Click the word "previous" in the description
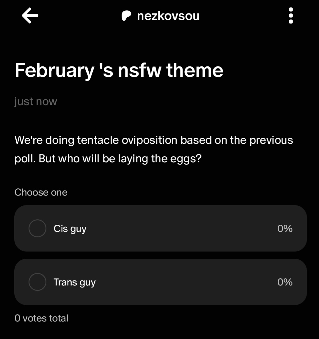319x339 pixels. point(271,140)
